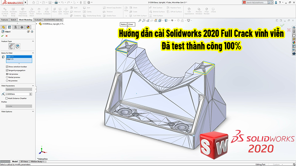Collapse the Fillet Parameters section
This screenshot has width=296, height=166.
click(x=33, y=86)
